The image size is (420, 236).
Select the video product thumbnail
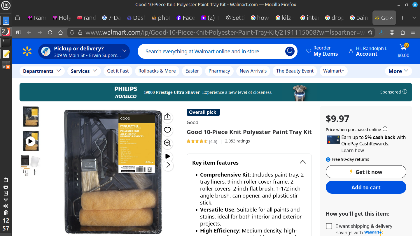point(31,141)
